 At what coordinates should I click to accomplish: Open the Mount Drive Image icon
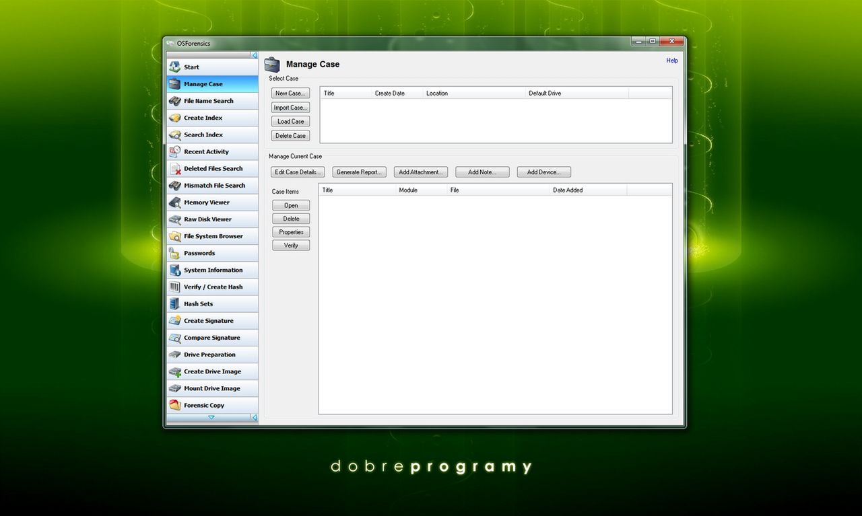point(174,388)
